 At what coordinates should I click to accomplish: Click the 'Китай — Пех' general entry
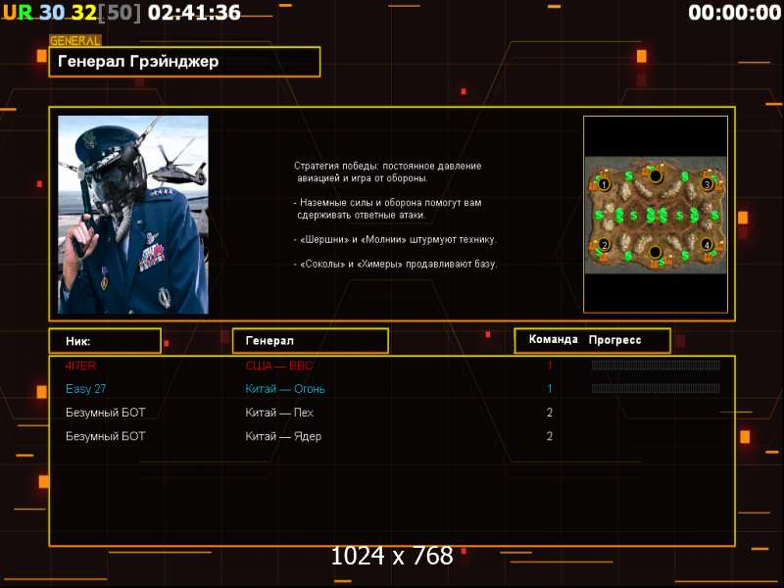tap(279, 413)
